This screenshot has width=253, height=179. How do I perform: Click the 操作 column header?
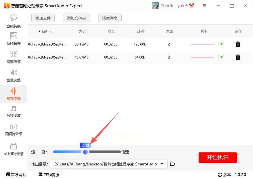[x=238, y=31]
